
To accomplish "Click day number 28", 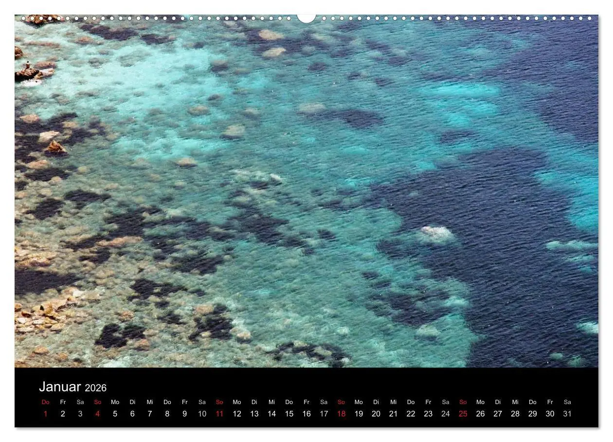I will click(x=515, y=414).
